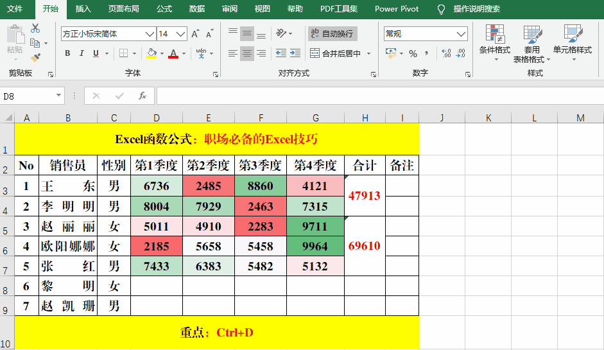Expand Merge & Center (合并后居中) arrow

click(x=368, y=53)
